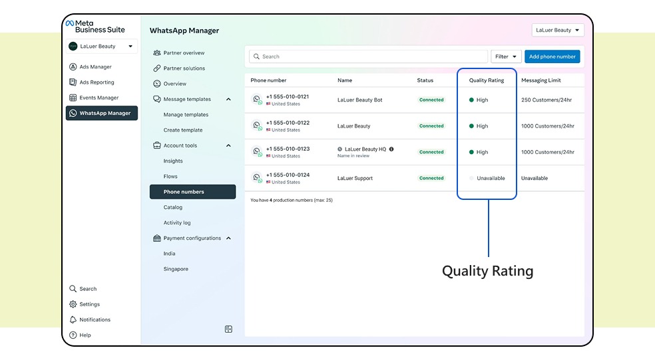
Task: Open the Activity log link
Action: point(177,223)
